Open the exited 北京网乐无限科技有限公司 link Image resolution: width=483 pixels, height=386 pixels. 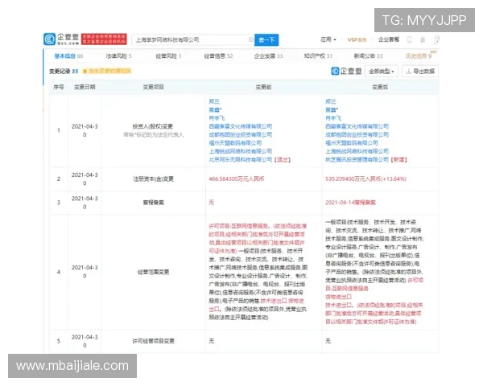pos(240,159)
